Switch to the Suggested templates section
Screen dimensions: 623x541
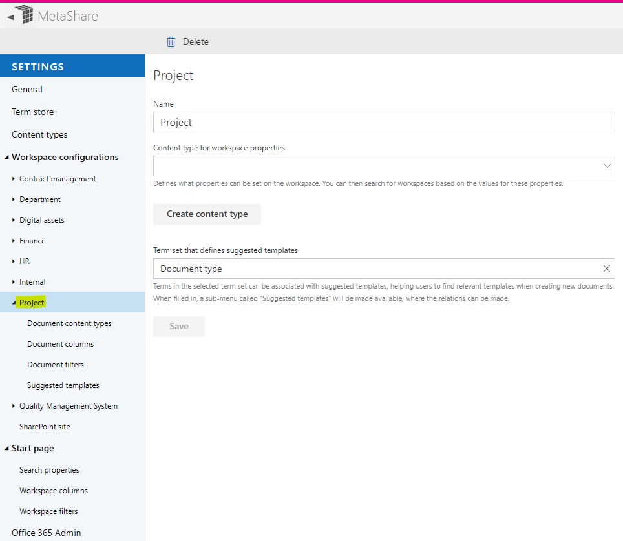click(x=63, y=385)
